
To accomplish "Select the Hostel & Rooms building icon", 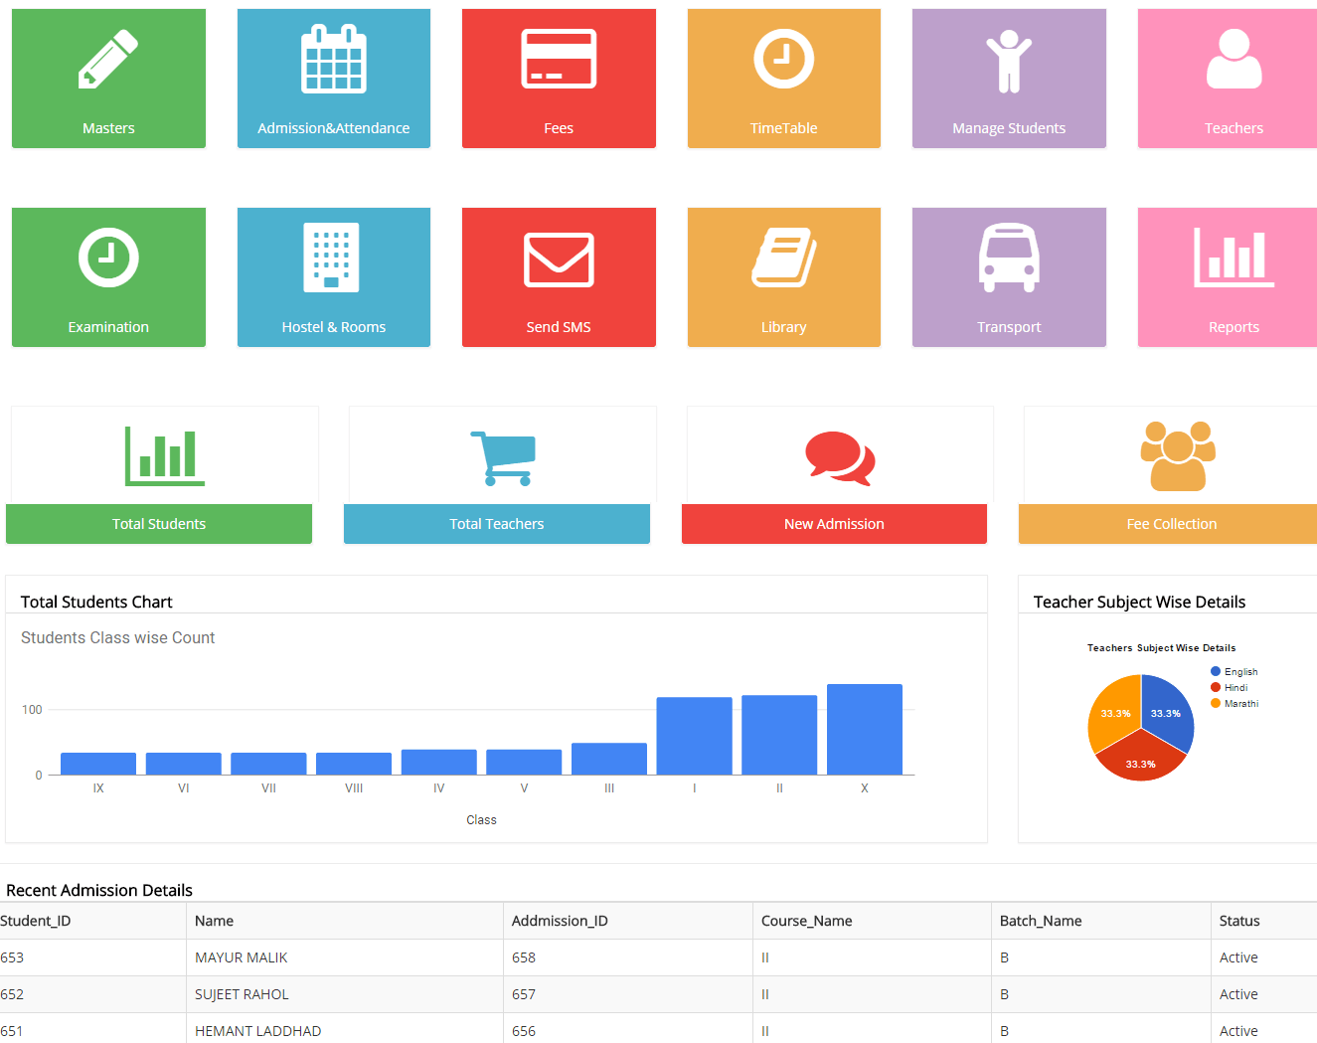I will point(332,258).
